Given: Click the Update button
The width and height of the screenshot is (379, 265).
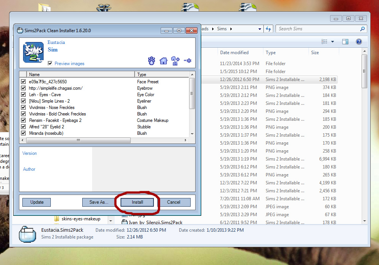Looking at the screenshot, I should [x=37, y=202].
